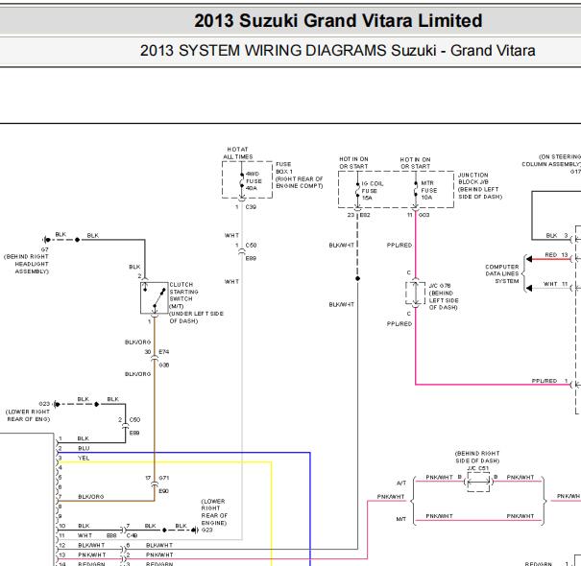Click the 'G36' connector label

pyautogui.click(x=164, y=365)
